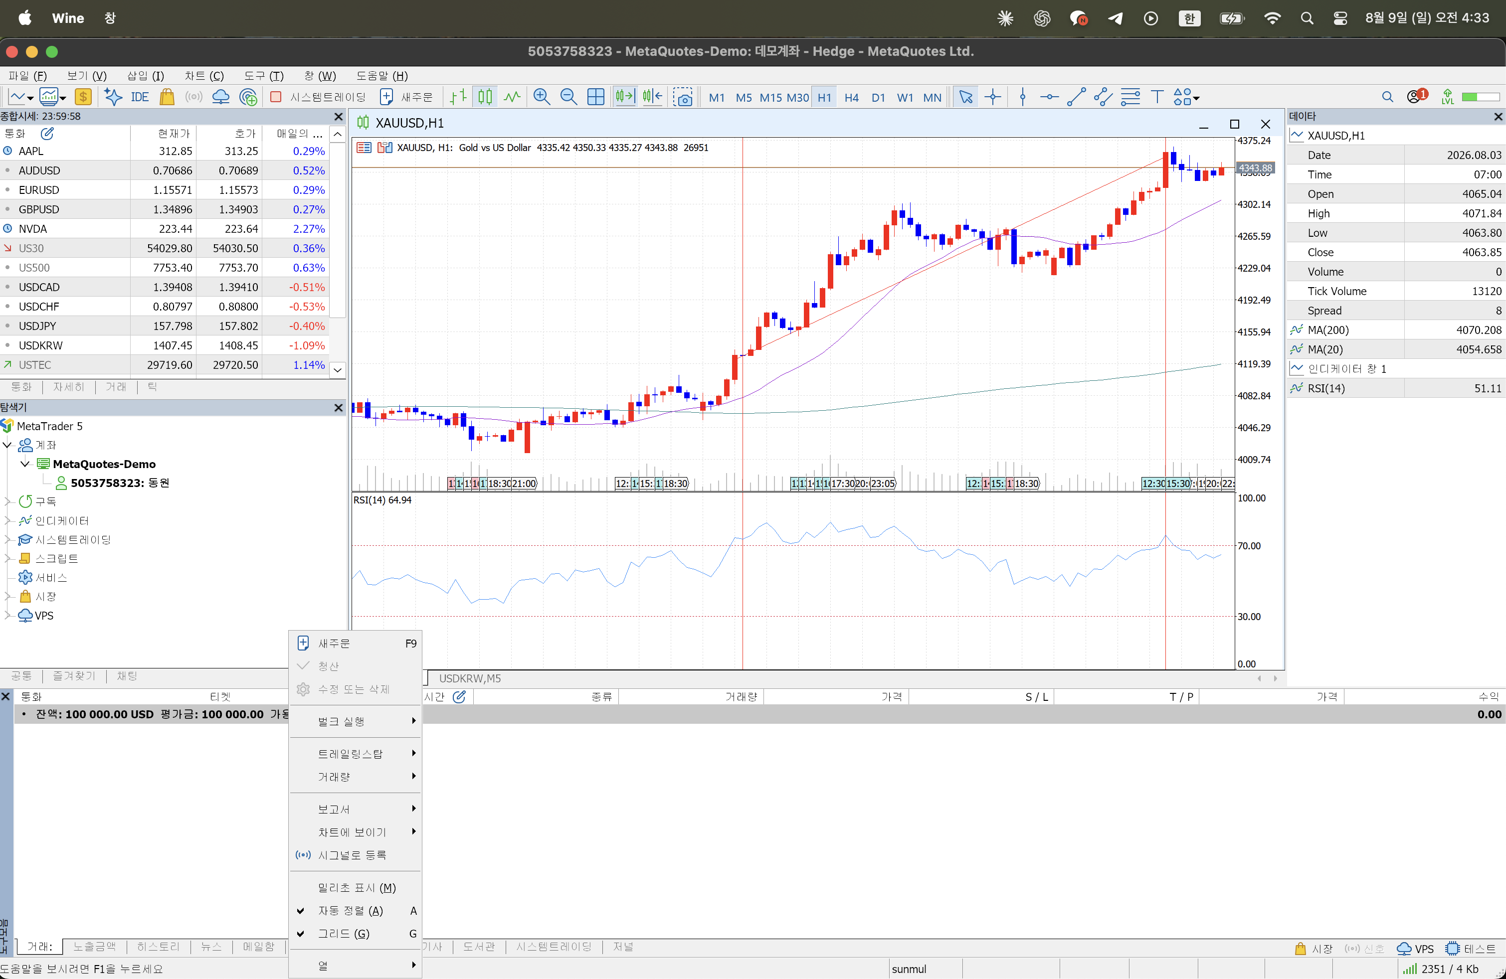Open the Market shopping bag toolbar icon
The width and height of the screenshot is (1506, 979).
pyautogui.click(x=167, y=97)
